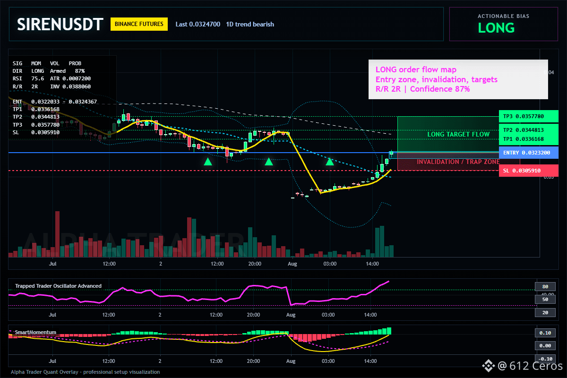Click the SmartMomentum indicator title

point(35,332)
